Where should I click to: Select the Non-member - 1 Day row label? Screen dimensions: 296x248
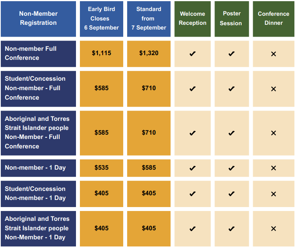click(38, 168)
